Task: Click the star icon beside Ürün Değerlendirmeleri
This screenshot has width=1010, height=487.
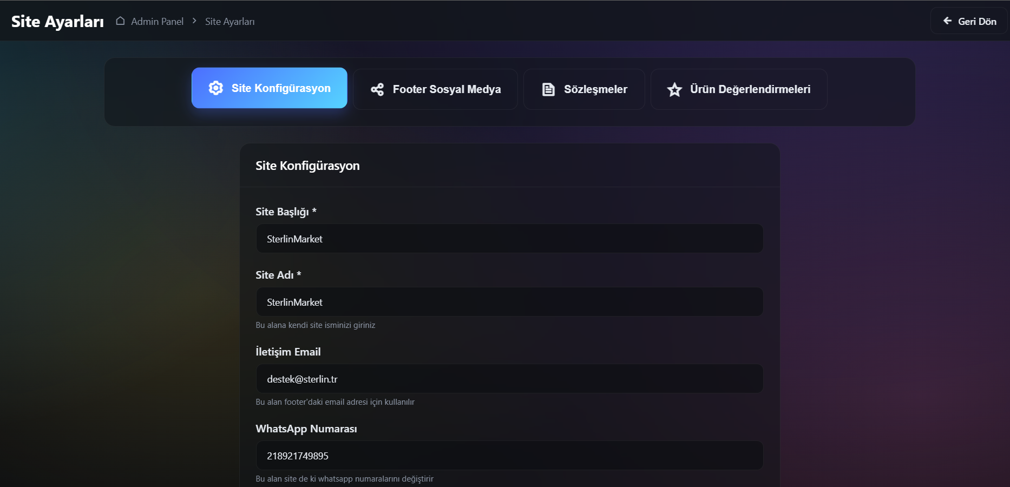Action: (x=674, y=89)
